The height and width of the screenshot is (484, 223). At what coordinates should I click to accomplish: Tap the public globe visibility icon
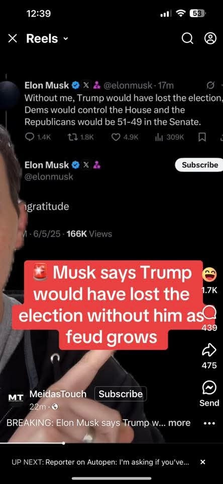pos(55,407)
